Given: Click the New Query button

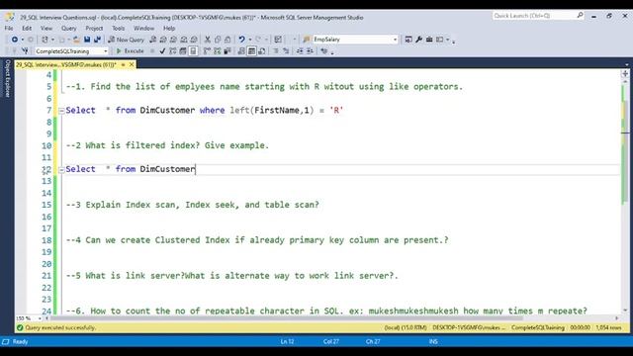Looking at the screenshot, I should click(x=126, y=40).
